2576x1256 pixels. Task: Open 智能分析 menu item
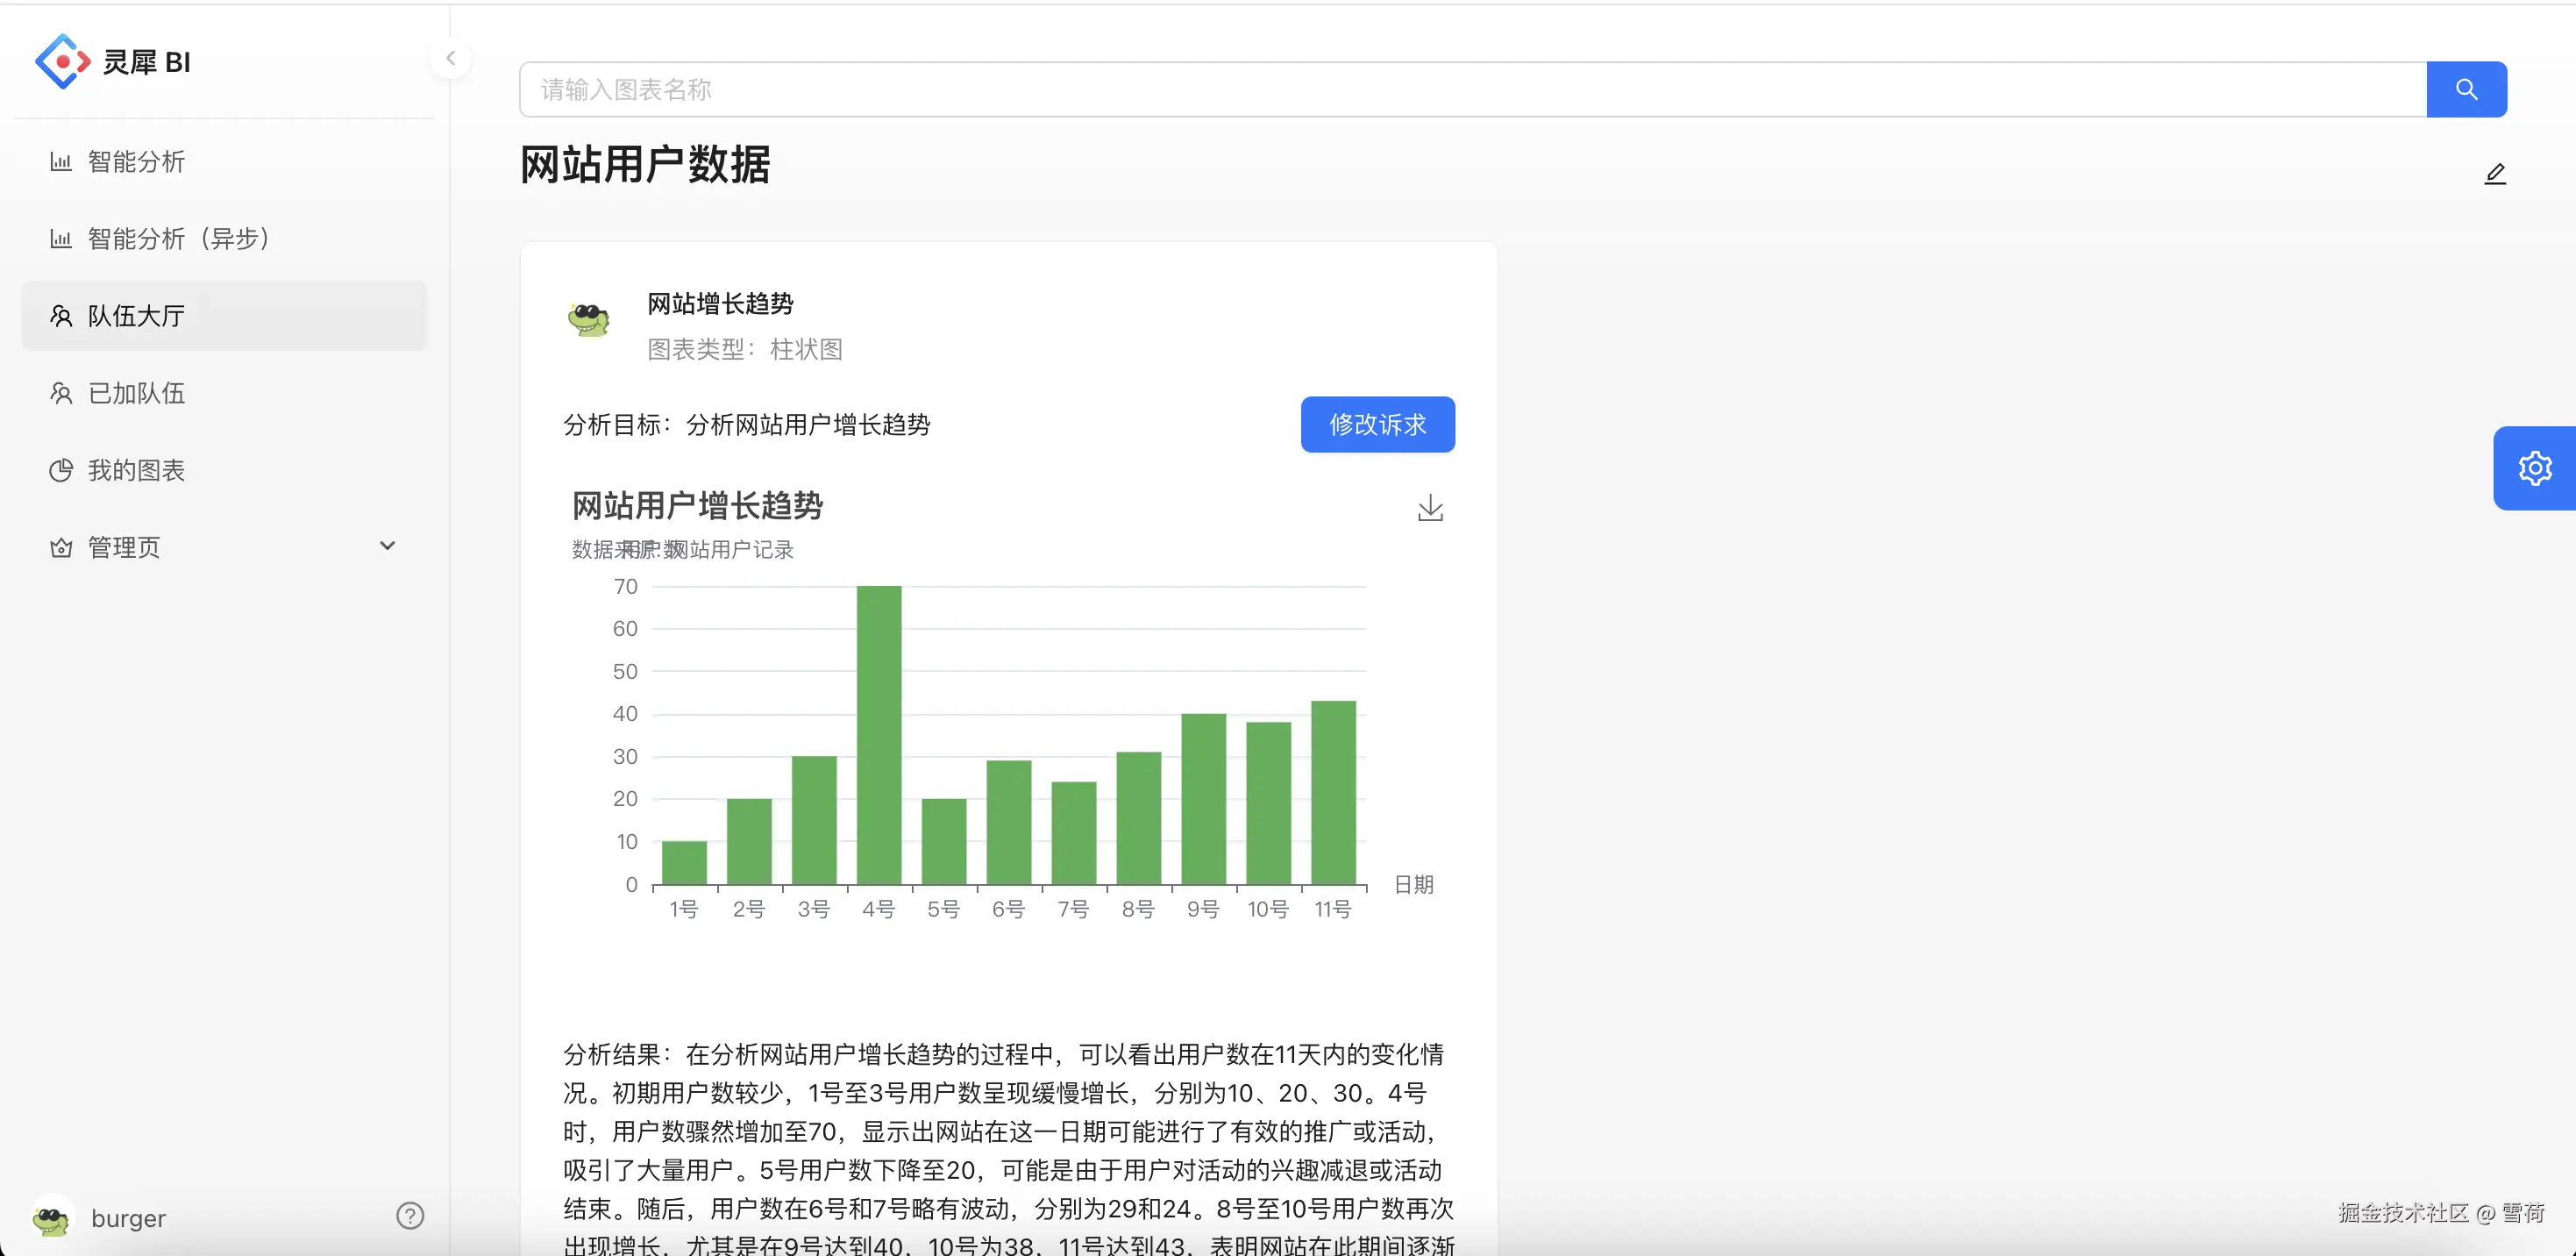click(x=136, y=161)
